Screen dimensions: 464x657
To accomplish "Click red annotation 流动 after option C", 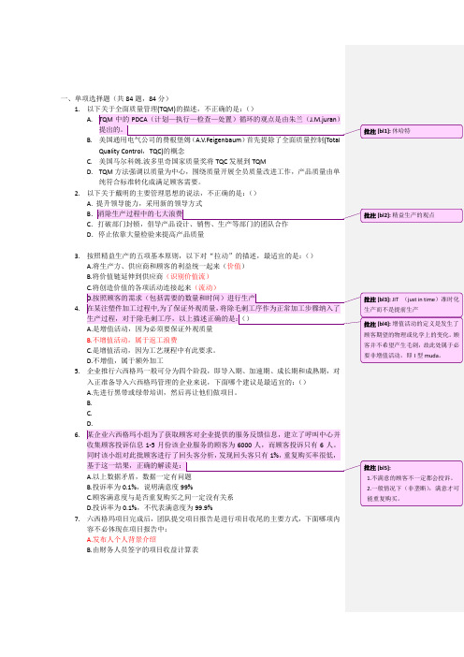I will pyautogui.click(x=206, y=287).
